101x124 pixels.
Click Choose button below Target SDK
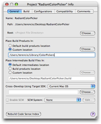click(x=87, y=92)
